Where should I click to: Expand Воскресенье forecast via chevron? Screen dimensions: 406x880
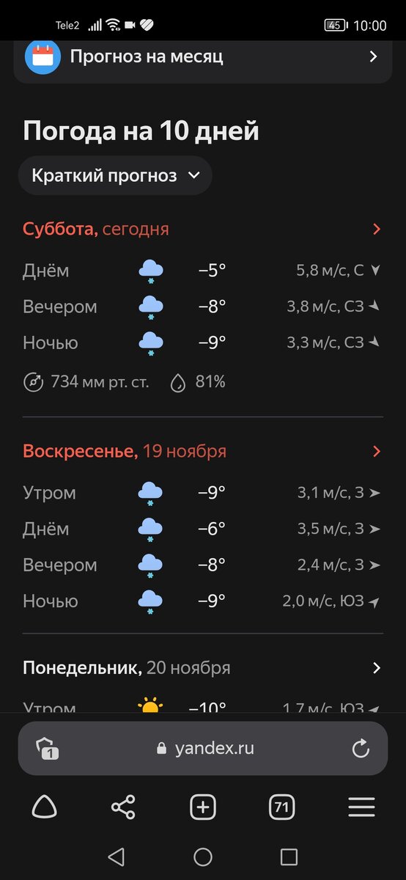click(x=377, y=451)
